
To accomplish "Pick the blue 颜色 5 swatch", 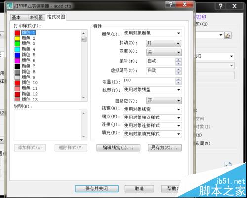I will pyautogui.click(x=17, y=55).
